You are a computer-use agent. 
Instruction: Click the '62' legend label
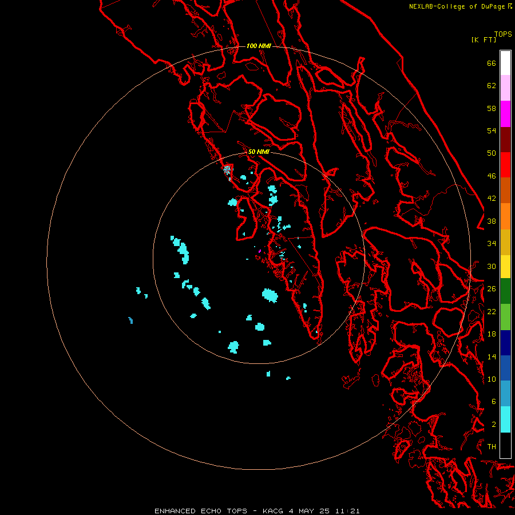[x=492, y=86]
